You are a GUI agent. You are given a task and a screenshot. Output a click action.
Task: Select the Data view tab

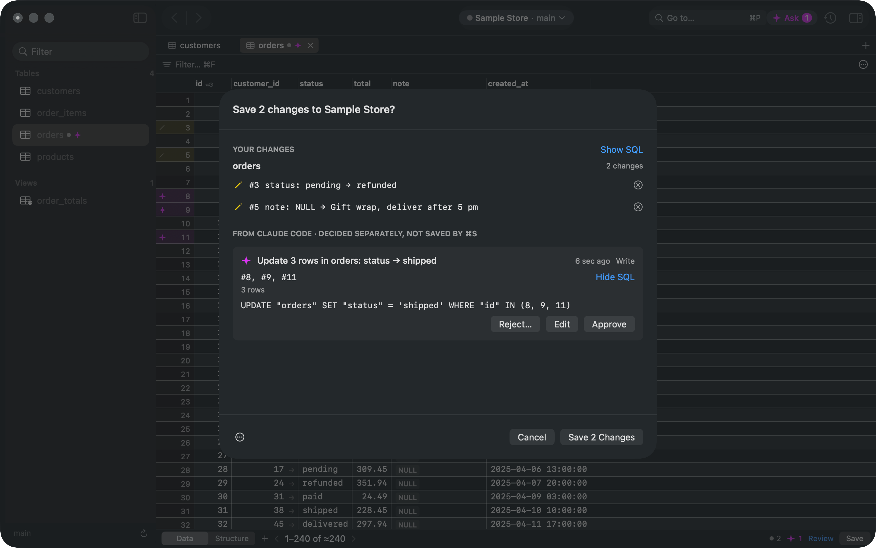point(185,538)
